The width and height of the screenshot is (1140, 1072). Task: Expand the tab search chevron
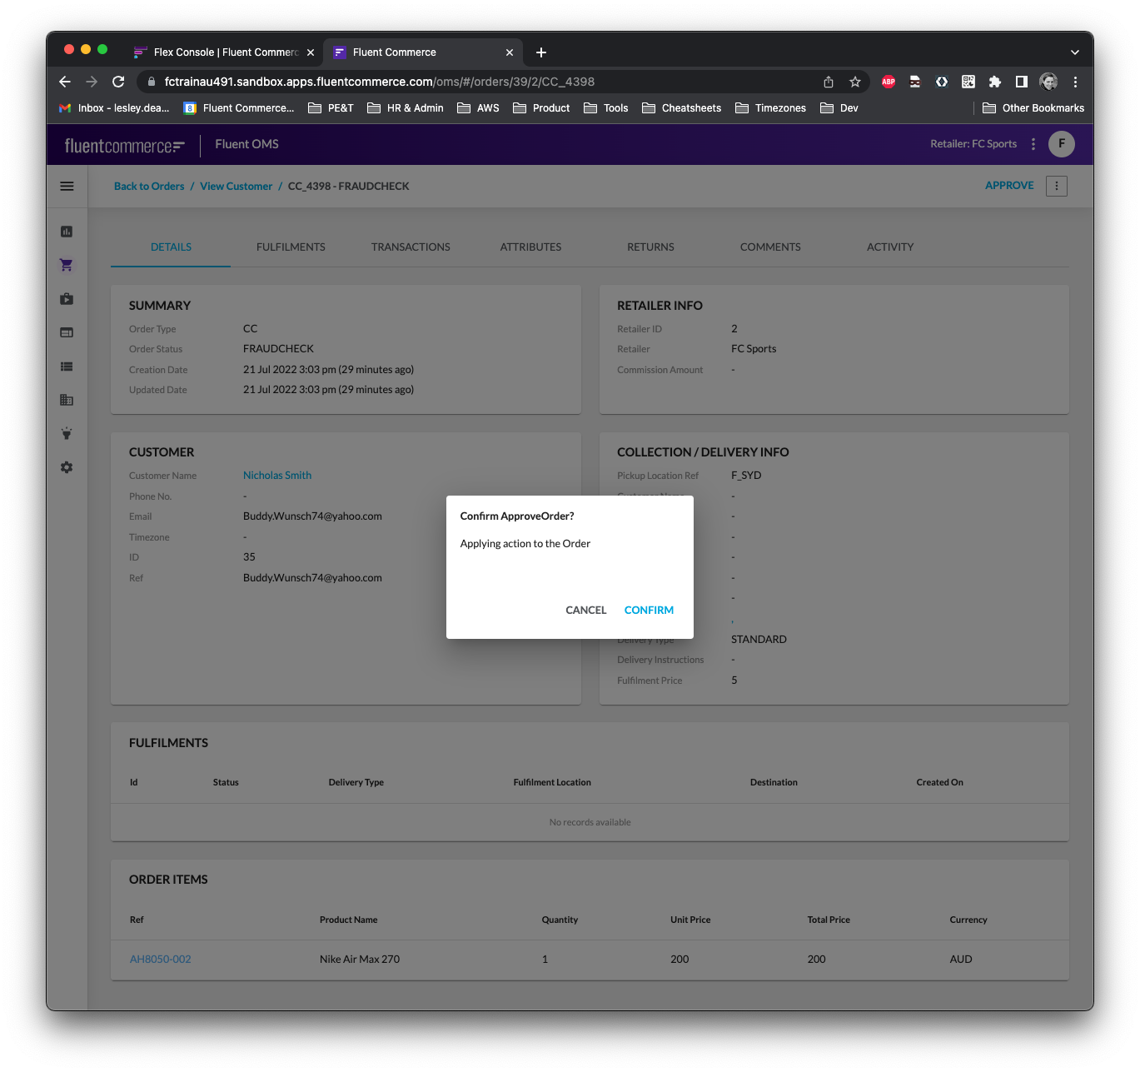point(1075,52)
